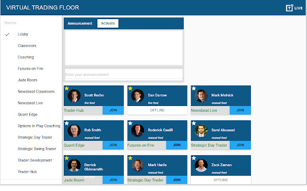Join the Trader Hub room
This screenshot has height=191, width=307.
tap(113, 110)
